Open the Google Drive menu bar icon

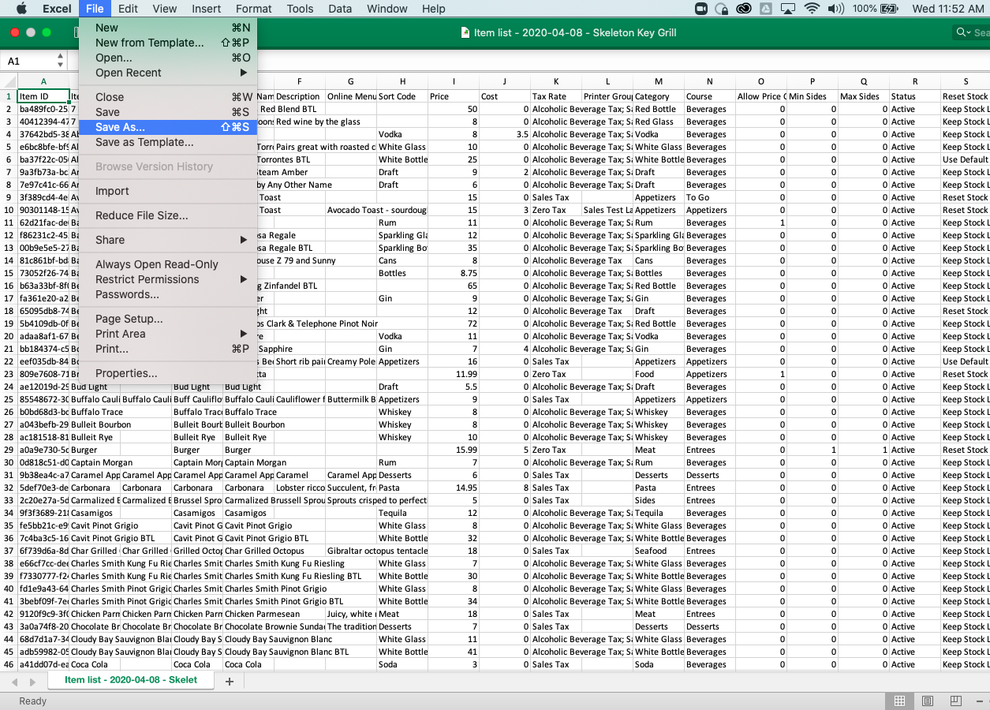pyautogui.click(x=764, y=9)
